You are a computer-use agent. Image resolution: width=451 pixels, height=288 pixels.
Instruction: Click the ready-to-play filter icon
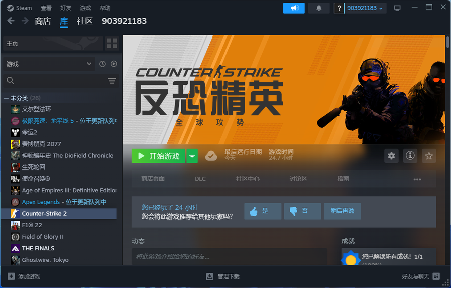click(114, 64)
